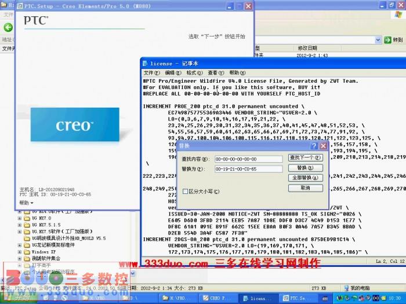Click the yellow system tray icon beside clock
The image size is (406, 304).
(384, 298)
